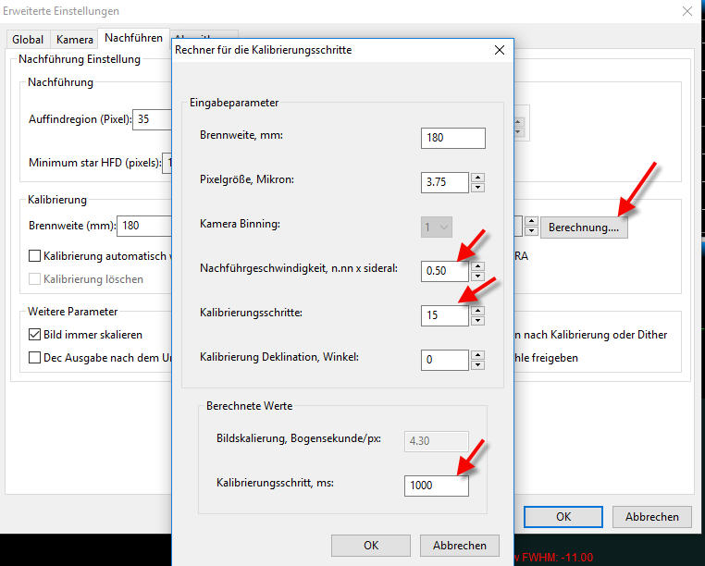Viewport: 705px width, 566px height.
Task: Decrease Kalibrierung Deklination angle value
Action: coord(477,364)
